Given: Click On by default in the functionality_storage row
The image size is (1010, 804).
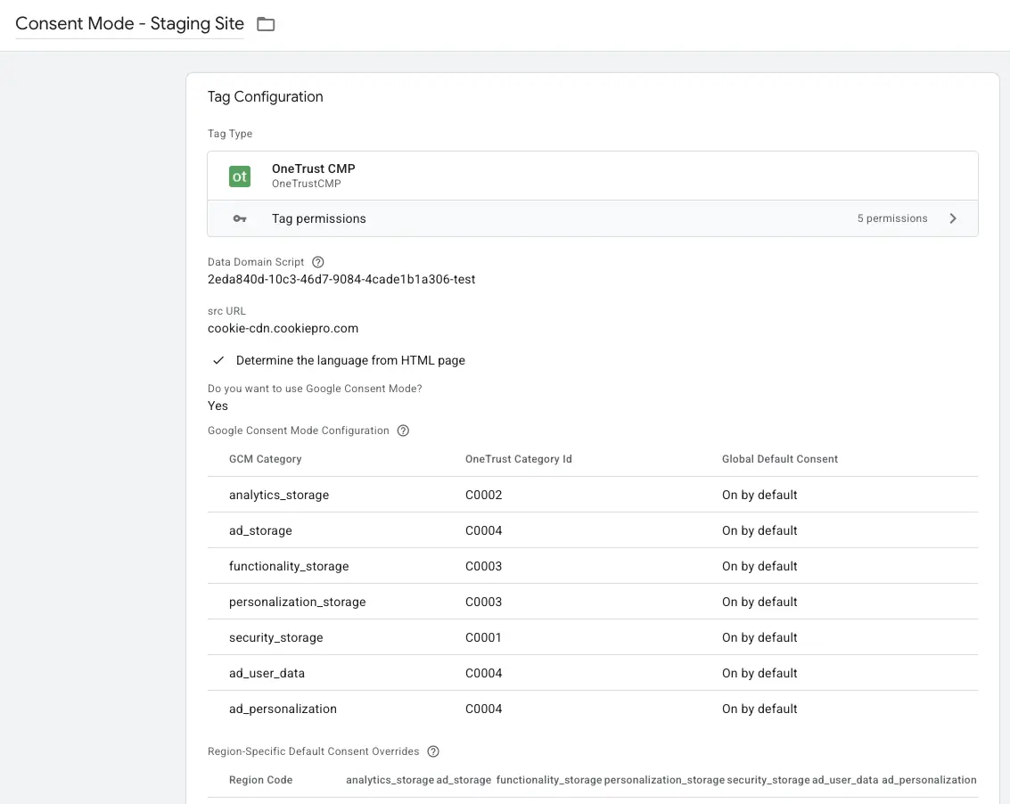Looking at the screenshot, I should tap(760, 566).
